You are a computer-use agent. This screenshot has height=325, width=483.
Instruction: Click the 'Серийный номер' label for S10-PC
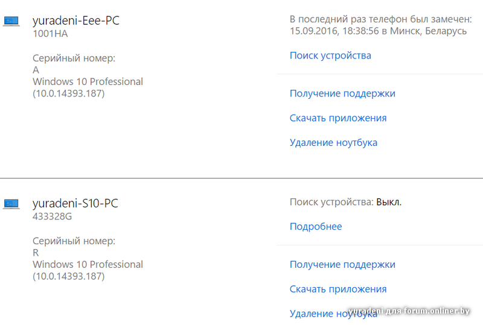point(74,241)
